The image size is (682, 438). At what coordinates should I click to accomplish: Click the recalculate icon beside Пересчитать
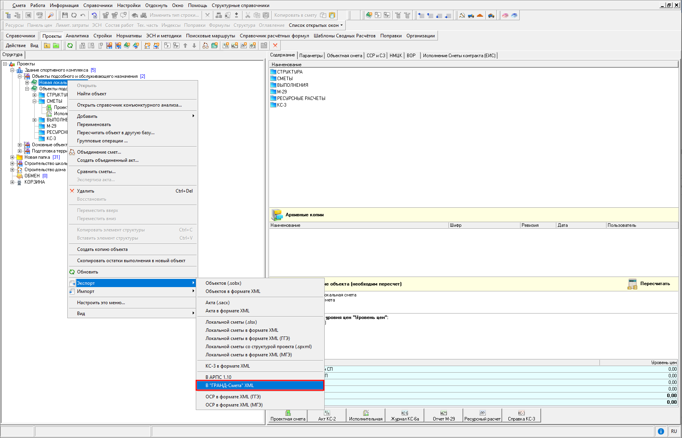[x=632, y=284]
